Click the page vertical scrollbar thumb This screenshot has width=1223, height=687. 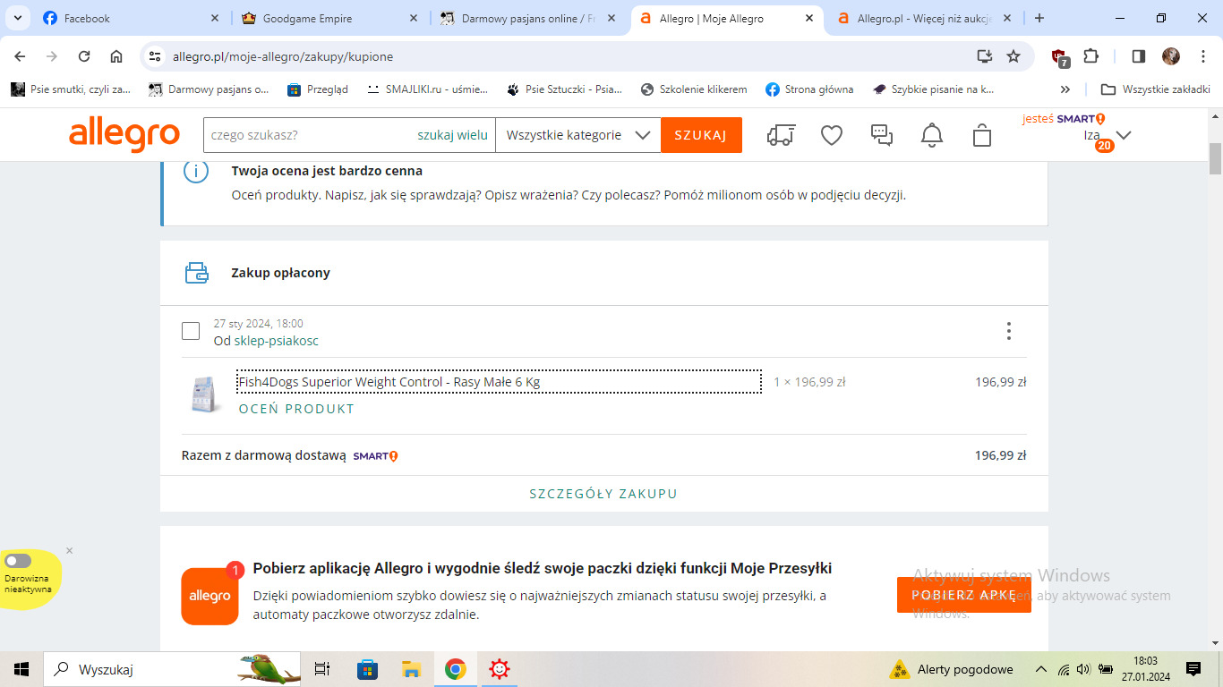click(x=1215, y=159)
